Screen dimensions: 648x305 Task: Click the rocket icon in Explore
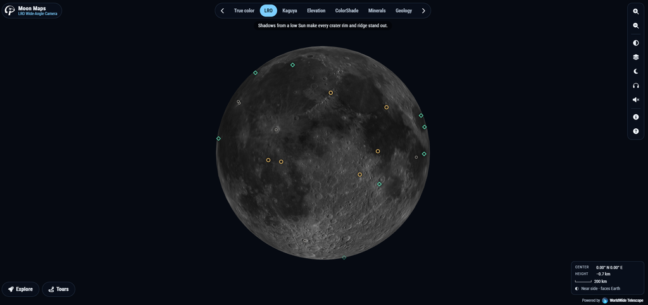(11, 289)
